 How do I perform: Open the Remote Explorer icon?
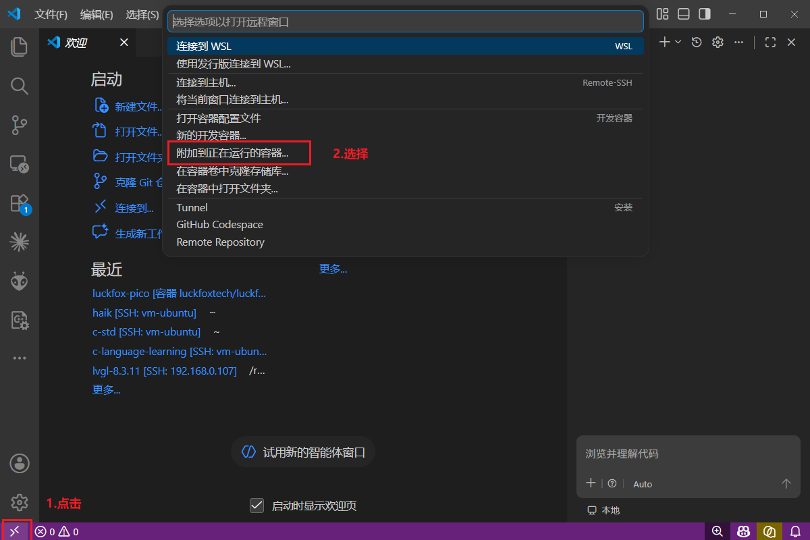(19, 164)
